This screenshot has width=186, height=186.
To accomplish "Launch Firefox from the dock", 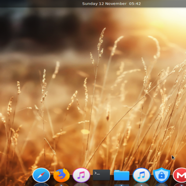I will (61, 175).
